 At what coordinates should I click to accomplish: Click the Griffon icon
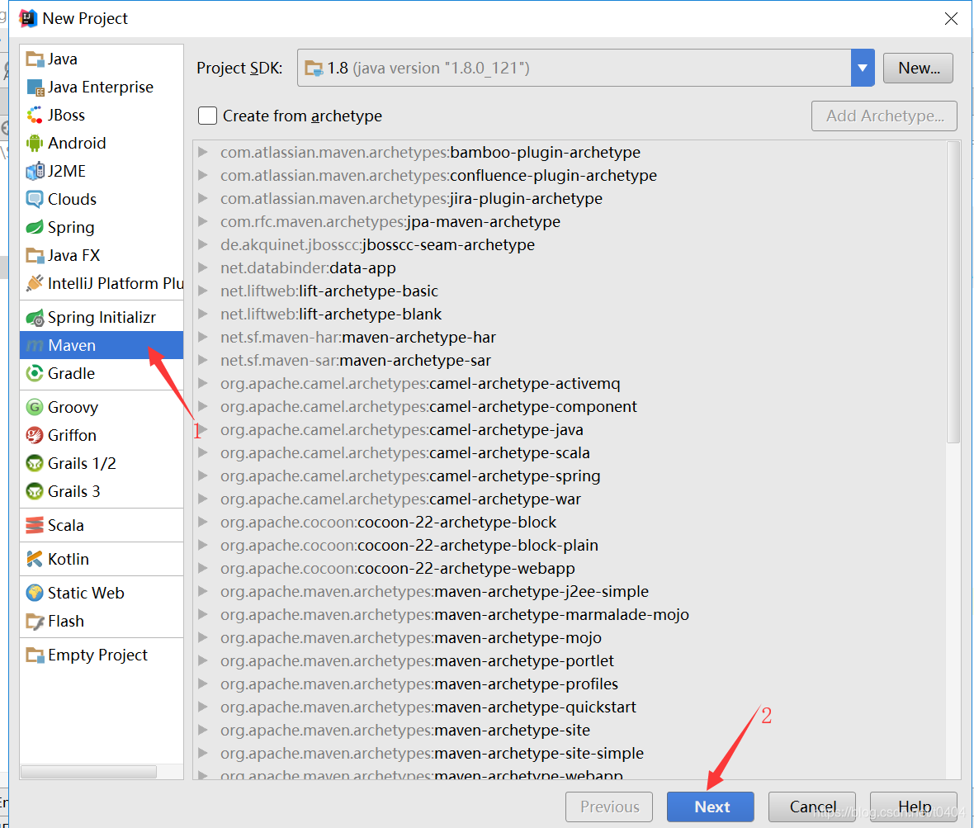[35, 435]
